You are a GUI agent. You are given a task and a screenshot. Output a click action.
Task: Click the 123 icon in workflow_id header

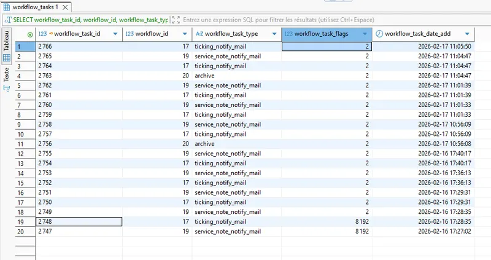130,34
